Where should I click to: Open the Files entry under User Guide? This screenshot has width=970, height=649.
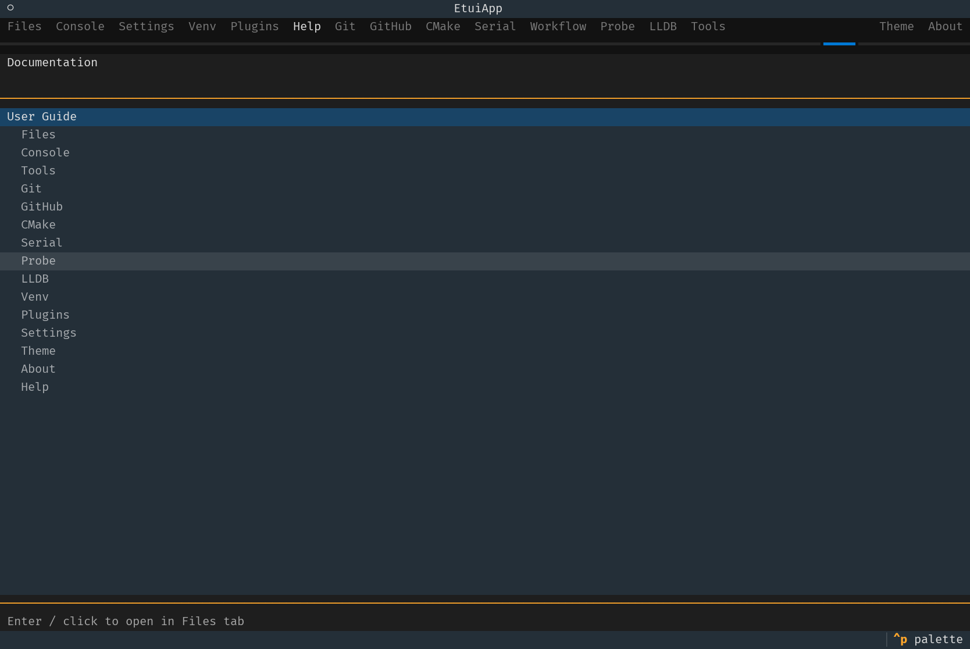click(485, 135)
